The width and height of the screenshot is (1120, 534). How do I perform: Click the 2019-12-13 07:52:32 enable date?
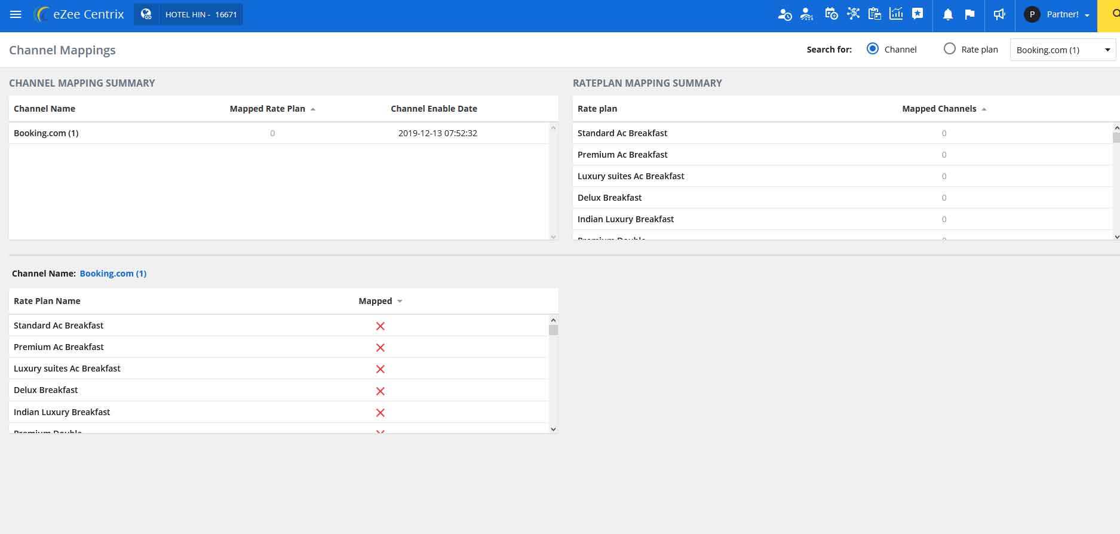pyautogui.click(x=438, y=133)
